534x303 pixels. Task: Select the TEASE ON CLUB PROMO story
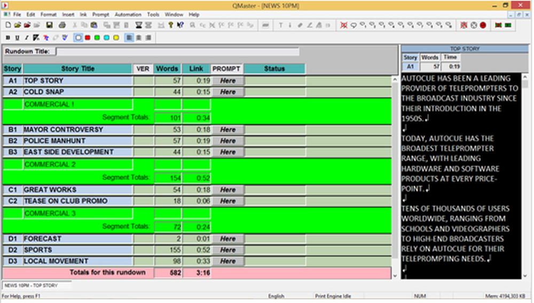(x=78, y=201)
